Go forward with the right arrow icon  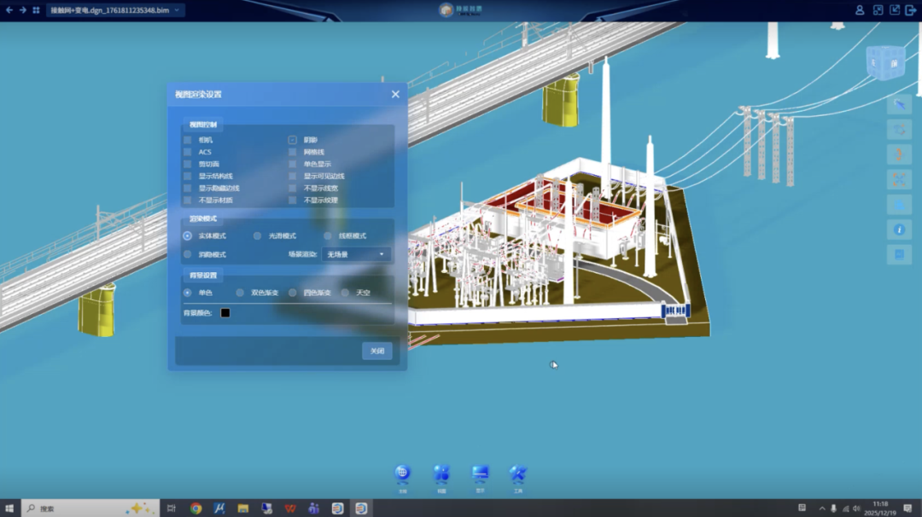22,10
